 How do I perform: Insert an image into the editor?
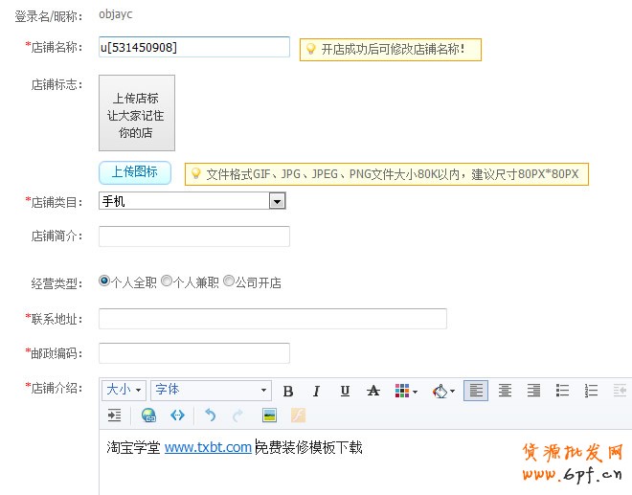269,416
